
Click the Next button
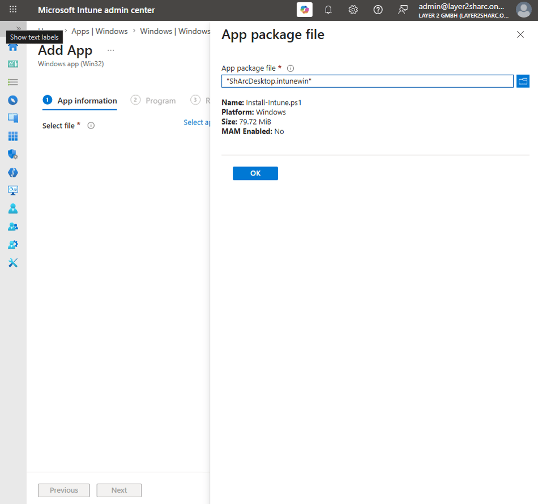tap(119, 490)
